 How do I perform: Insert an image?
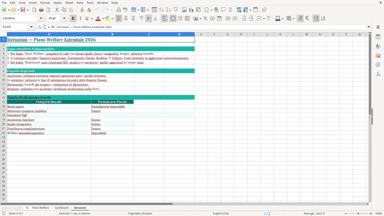(184, 10)
